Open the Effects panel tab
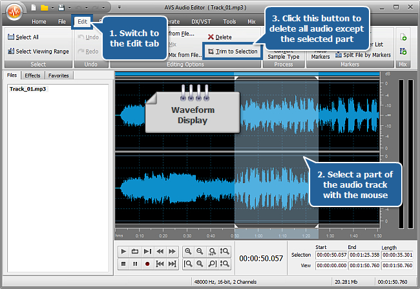 [32, 75]
